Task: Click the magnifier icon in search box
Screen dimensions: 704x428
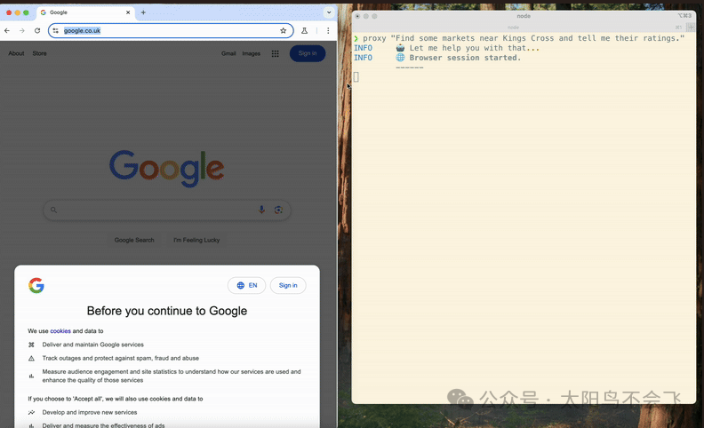Action: coord(53,210)
